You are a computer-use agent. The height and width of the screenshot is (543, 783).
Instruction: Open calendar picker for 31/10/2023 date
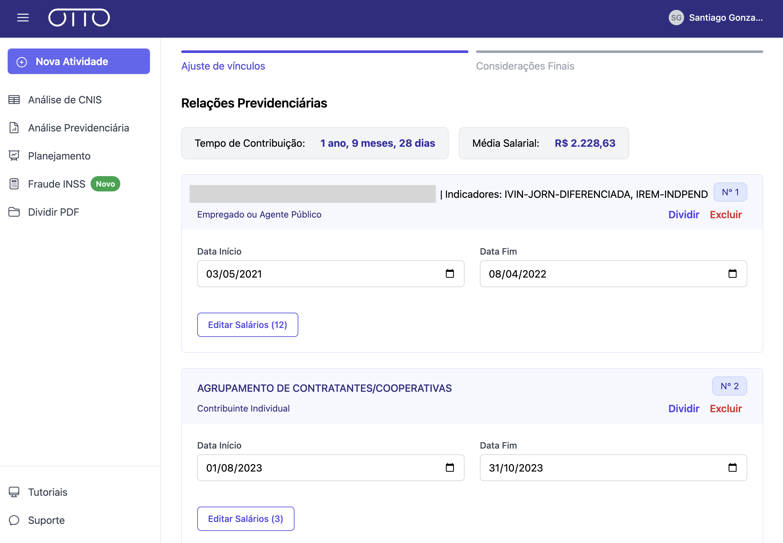point(732,467)
